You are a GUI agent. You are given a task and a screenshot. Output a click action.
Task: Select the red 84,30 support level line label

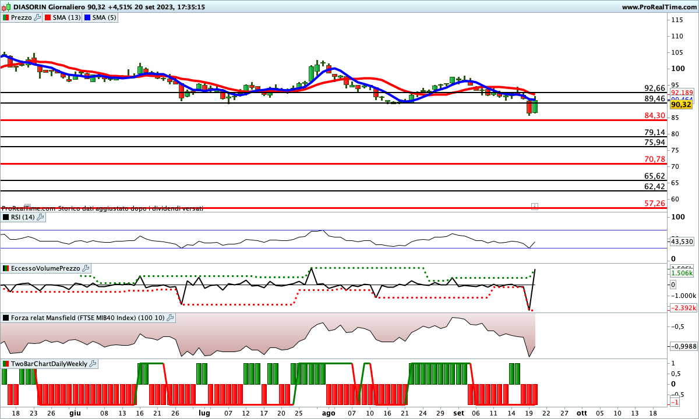click(x=655, y=116)
